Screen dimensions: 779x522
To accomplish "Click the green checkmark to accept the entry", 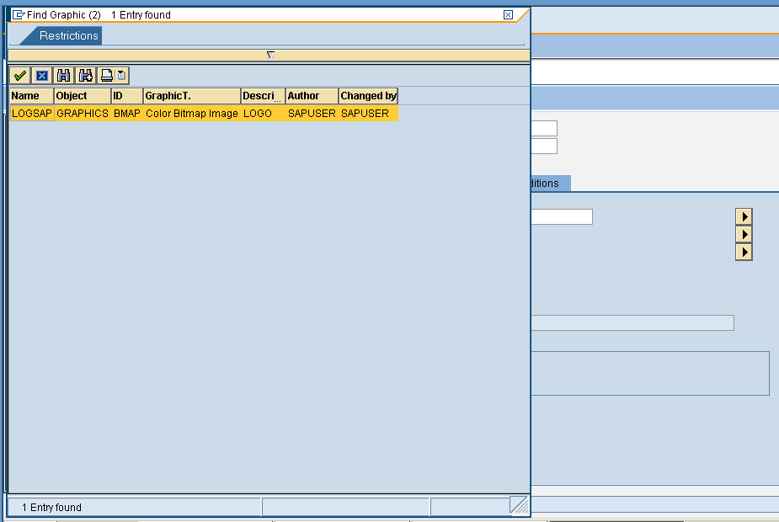I will (x=20, y=75).
